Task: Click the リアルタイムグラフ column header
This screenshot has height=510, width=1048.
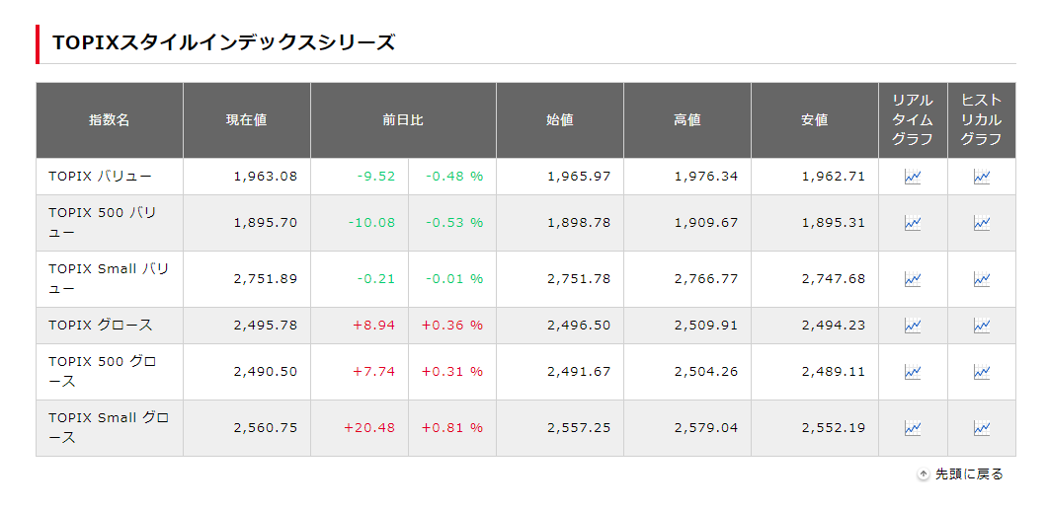Action: [913, 120]
